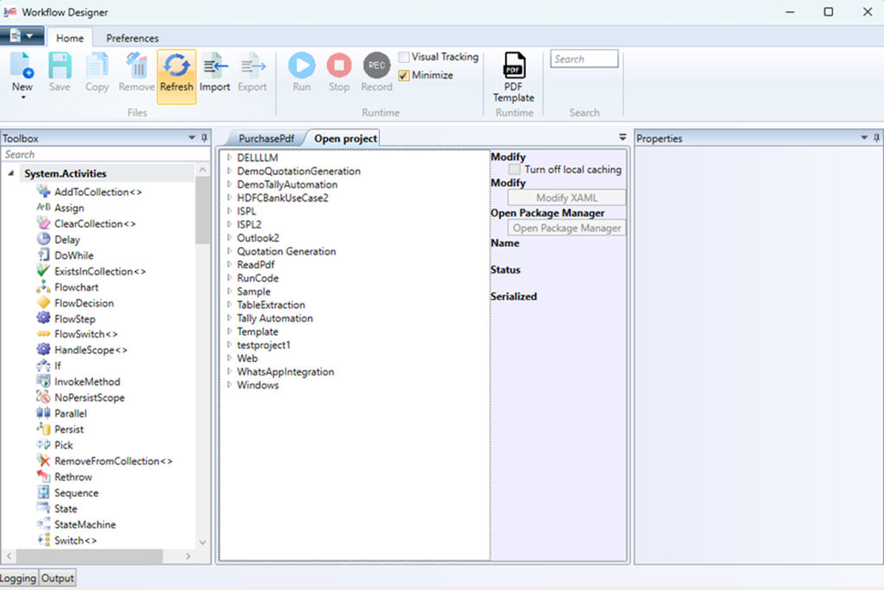Click the Copy icon in Files group

pyautogui.click(x=97, y=66)
